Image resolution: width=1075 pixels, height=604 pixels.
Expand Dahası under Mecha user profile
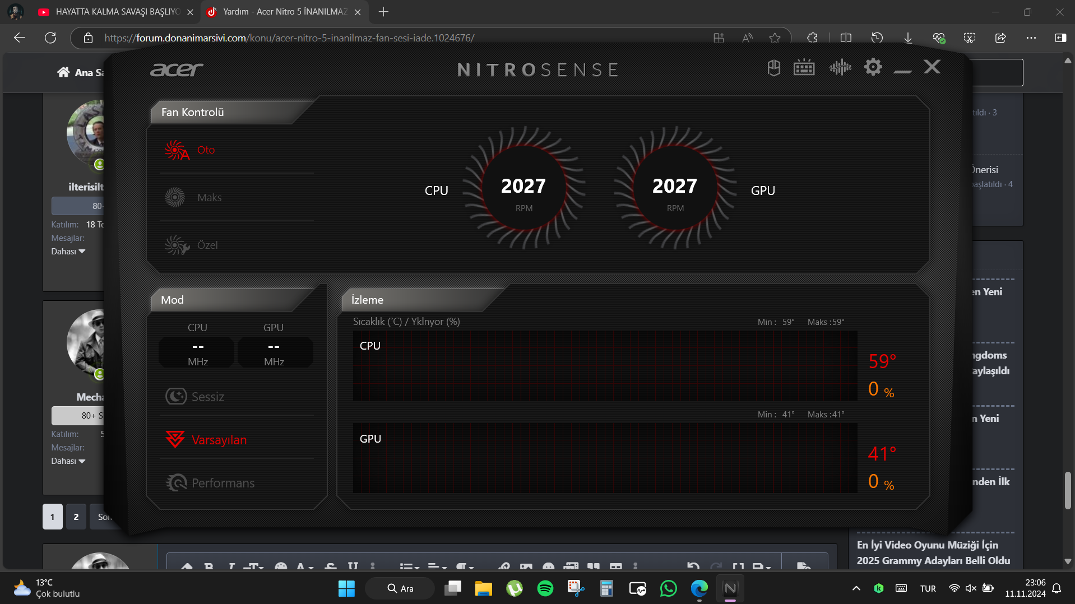point(68,461)
